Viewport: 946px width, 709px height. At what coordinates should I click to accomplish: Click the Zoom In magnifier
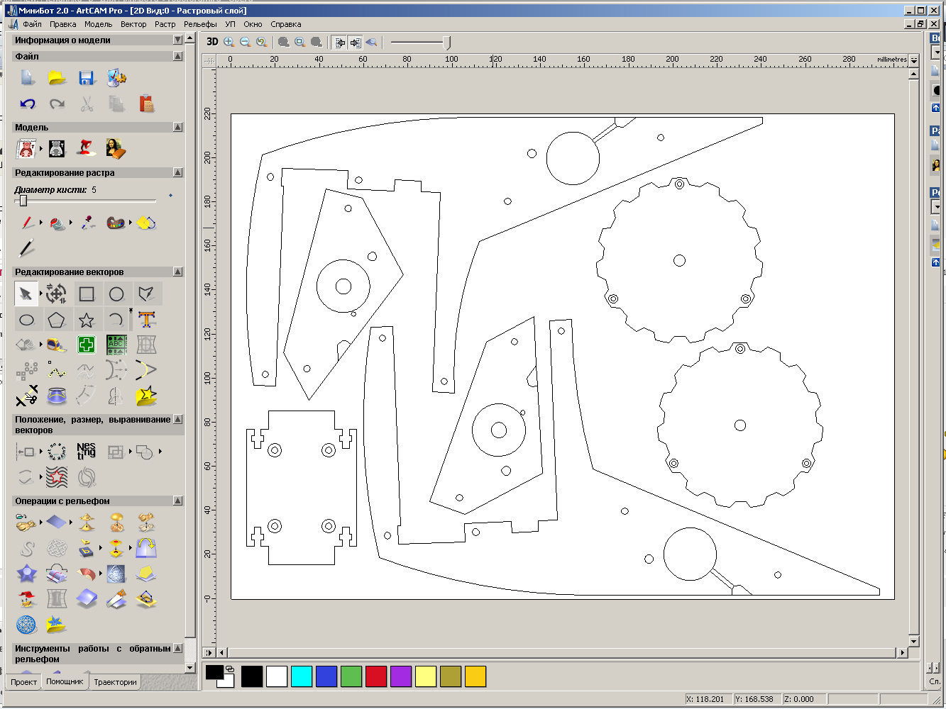point(229,43)
